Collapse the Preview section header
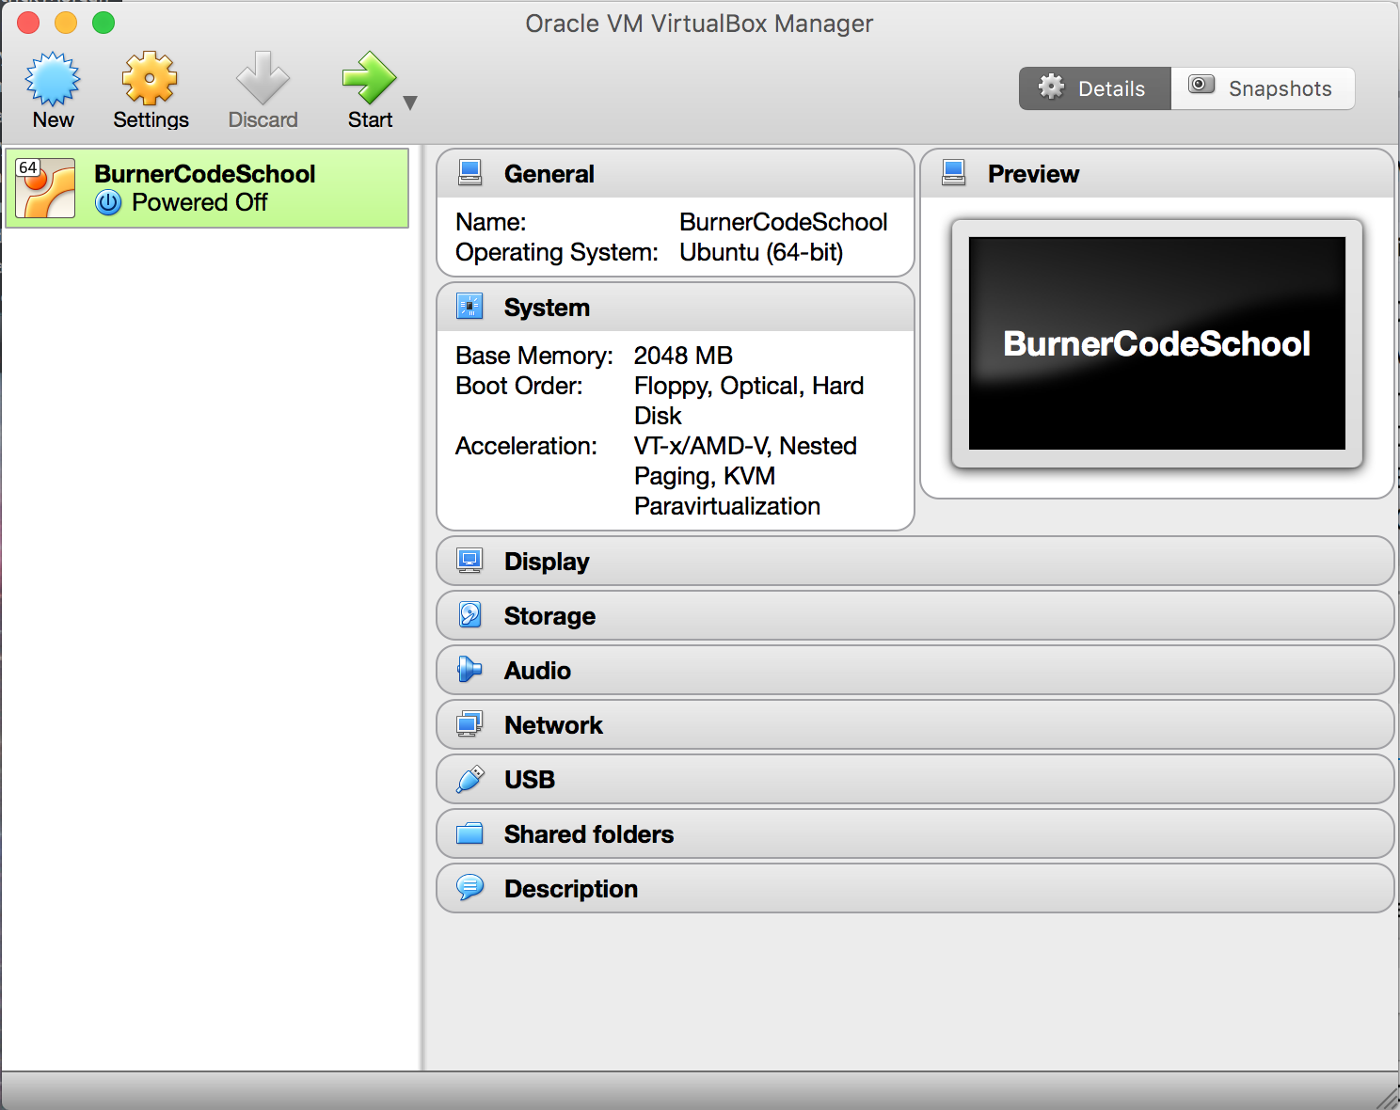 coord(1157,174)
